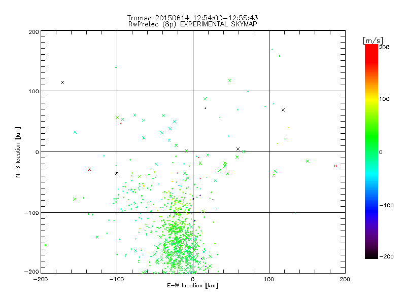
Task: Click the colorbar label "-200" at bottom
Action: pos(386,256)
